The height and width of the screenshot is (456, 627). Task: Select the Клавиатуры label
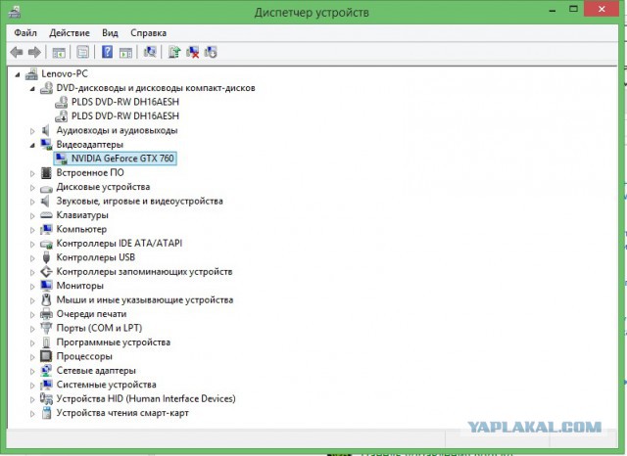coord(82,215)
